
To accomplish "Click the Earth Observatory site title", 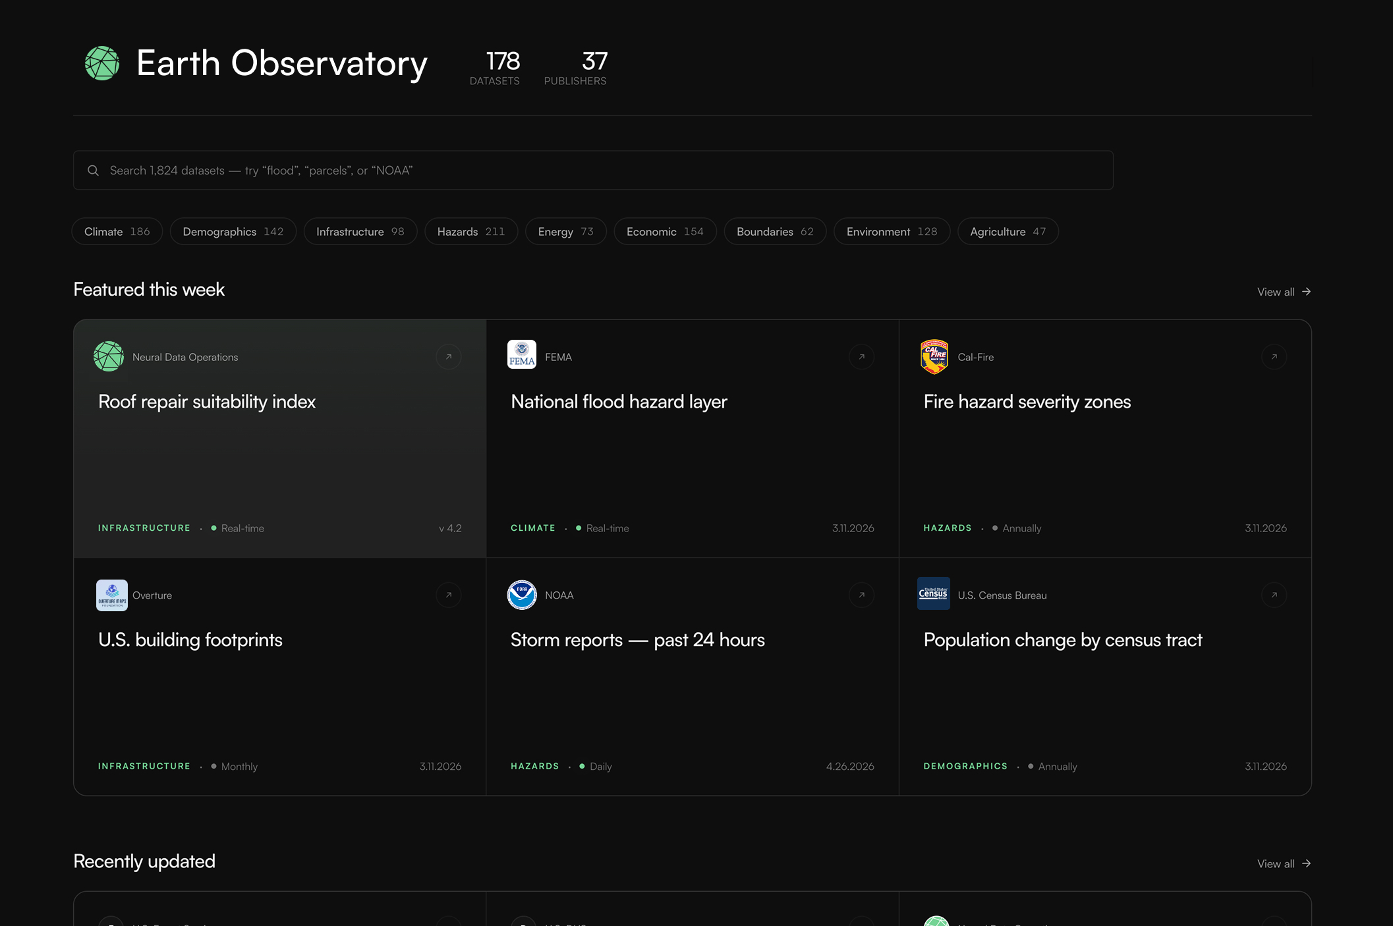I will pyautogui.click(x=282, y=64).
